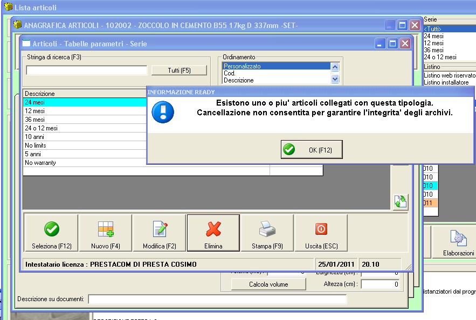476x320 pixels.
Task: Select 'Listino web riservato' in Listino list
Action: (x=450, y=75)
